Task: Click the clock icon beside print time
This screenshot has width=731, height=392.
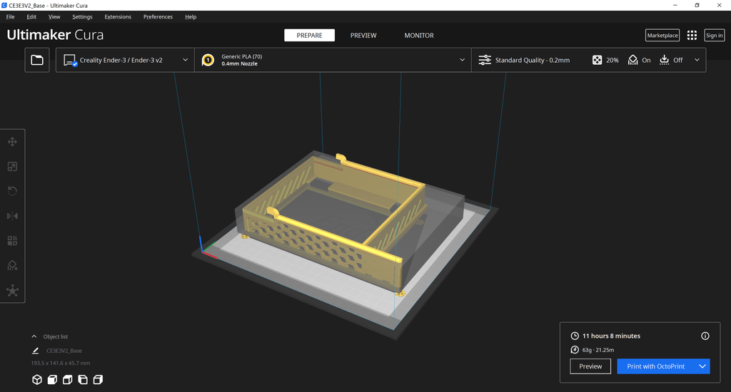Action: pyautogui.click(x=575, y=336)
